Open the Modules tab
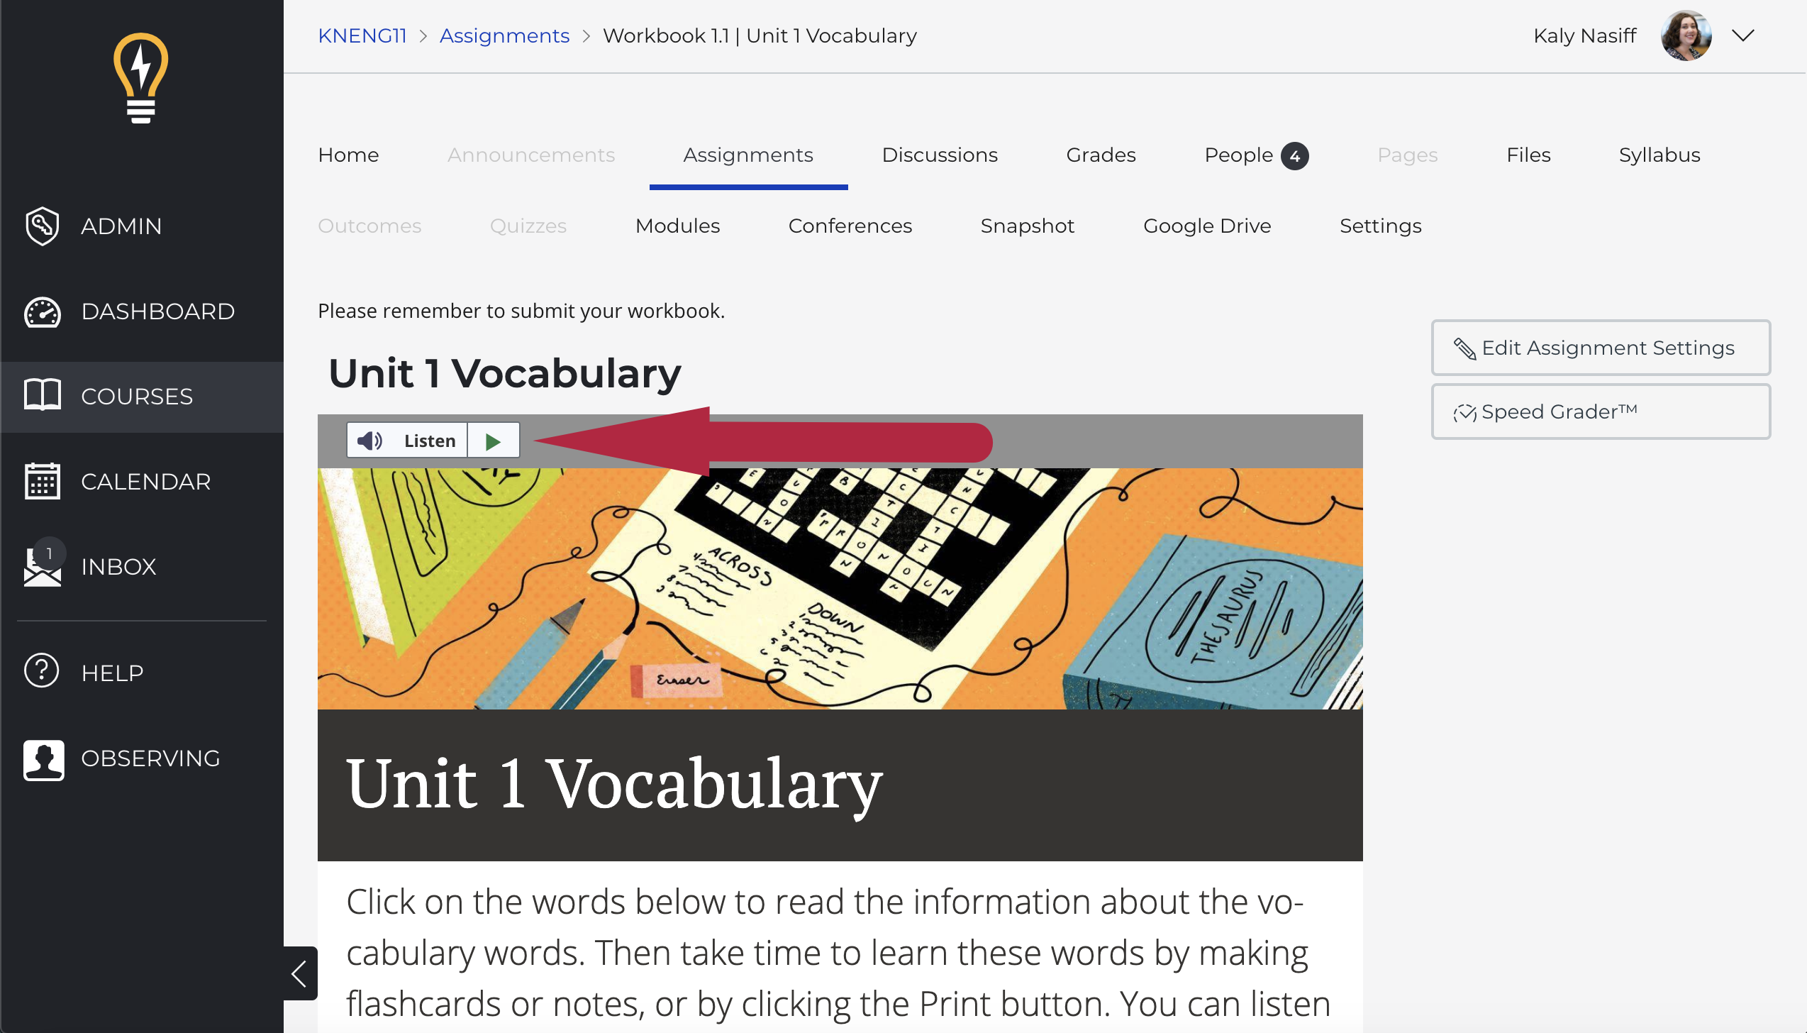This screenshot has height=1033, width=1807. tap(677, 226)
